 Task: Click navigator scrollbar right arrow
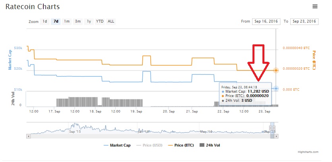276,137
